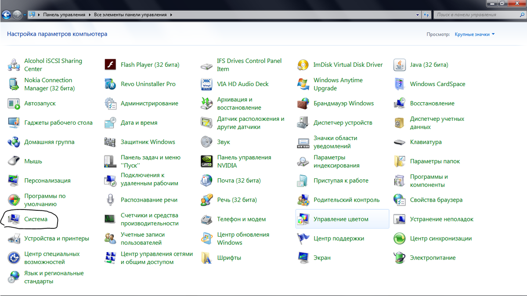Click the Панель управления breadcrumb
Image resolution: width=527 pixels, height=296 pixels.
pyautogui.click(x=64, y=14)
